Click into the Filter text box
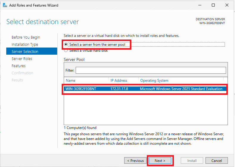This screenshot has height=167, width=235. click(x=151, y=70)
